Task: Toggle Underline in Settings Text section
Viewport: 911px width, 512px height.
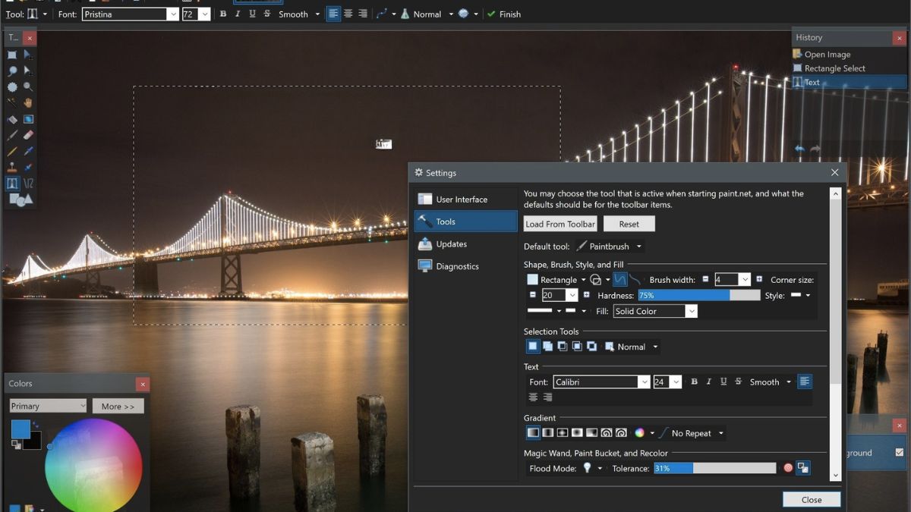Action: (723, 382)
